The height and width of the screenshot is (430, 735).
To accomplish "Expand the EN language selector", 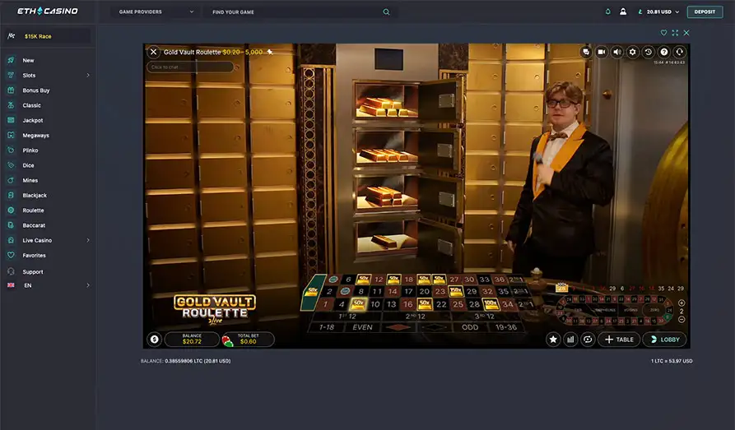I will (x=87, y=285).
